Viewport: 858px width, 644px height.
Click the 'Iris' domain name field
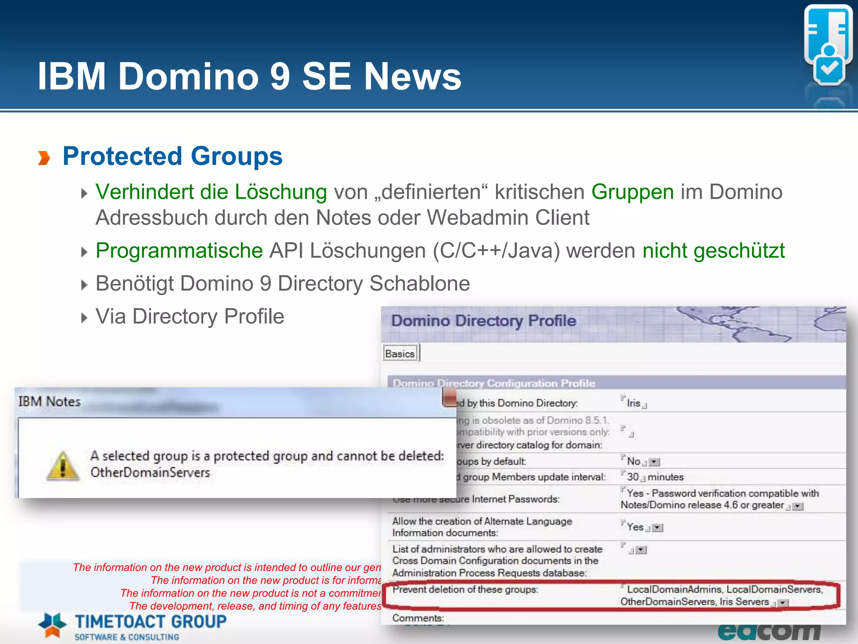633,403
